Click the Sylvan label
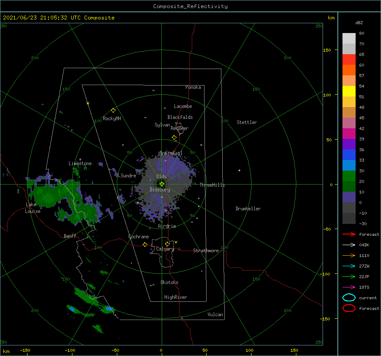The image size is (381, 356). click(162, 125)
